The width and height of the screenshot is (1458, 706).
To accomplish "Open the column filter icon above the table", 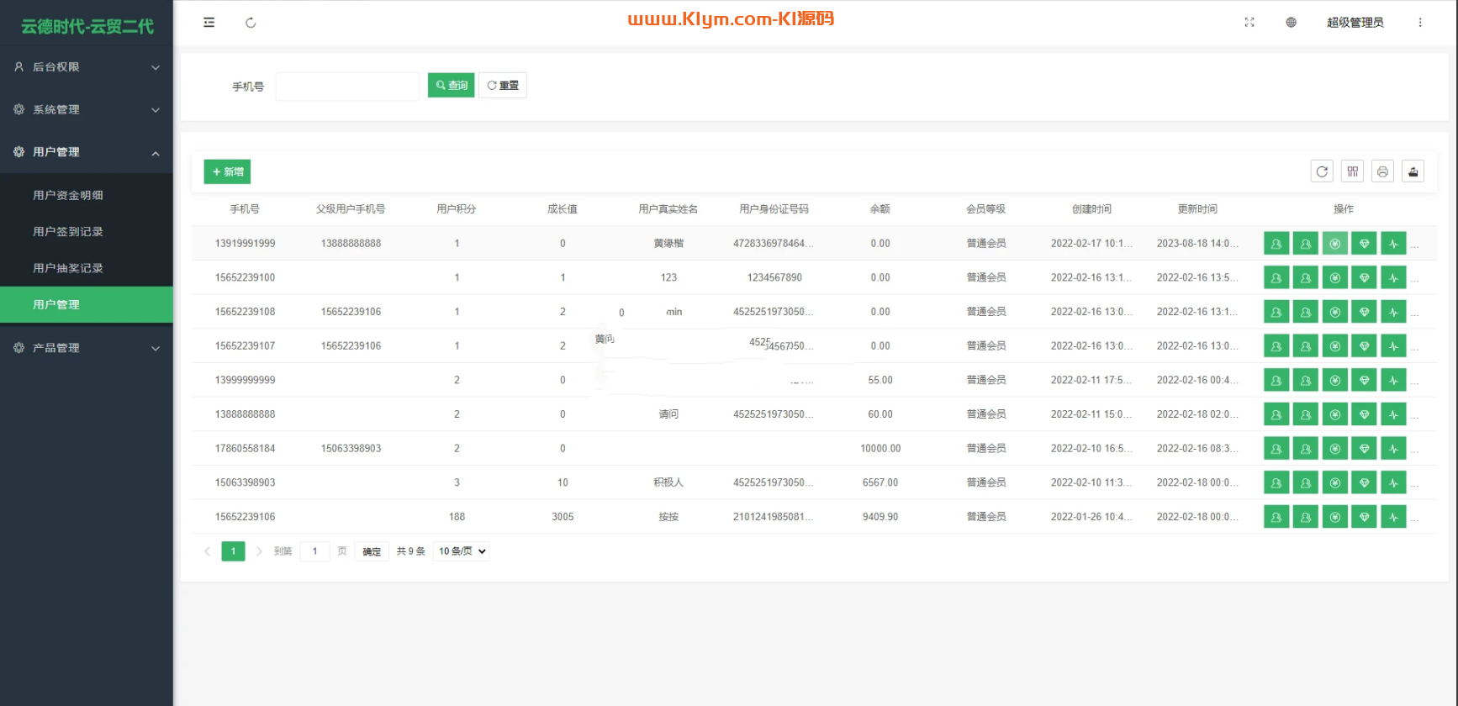I will [x=1353, y=171].
